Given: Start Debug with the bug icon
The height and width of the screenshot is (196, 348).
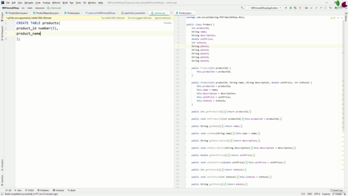Looking at the screenshot, I should tap(290, 8).
